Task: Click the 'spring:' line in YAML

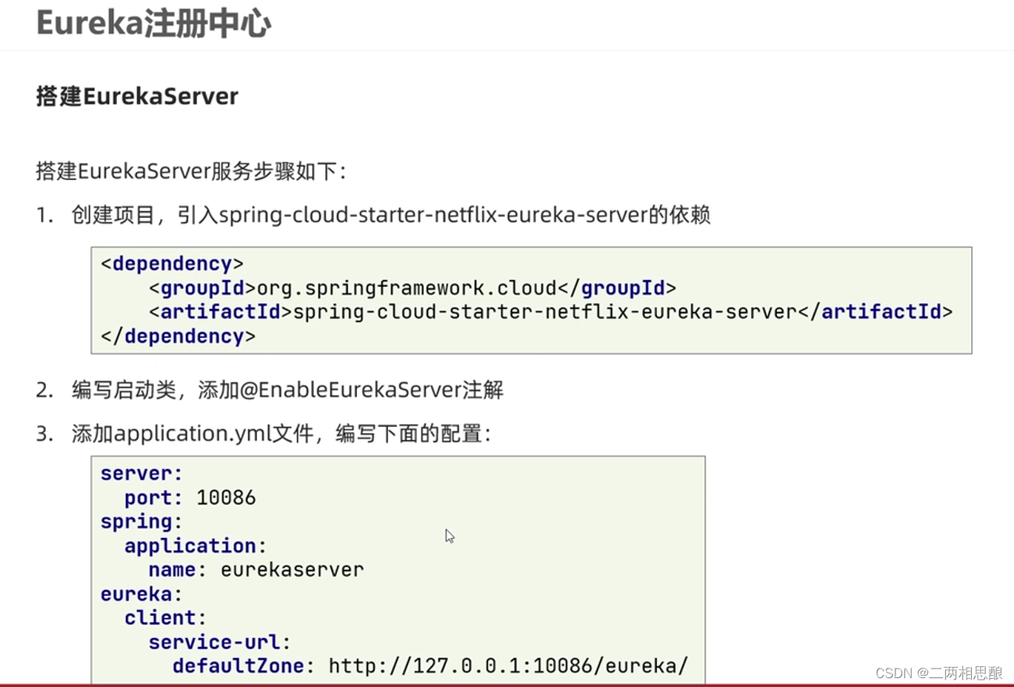Action: tap(141, 522)
